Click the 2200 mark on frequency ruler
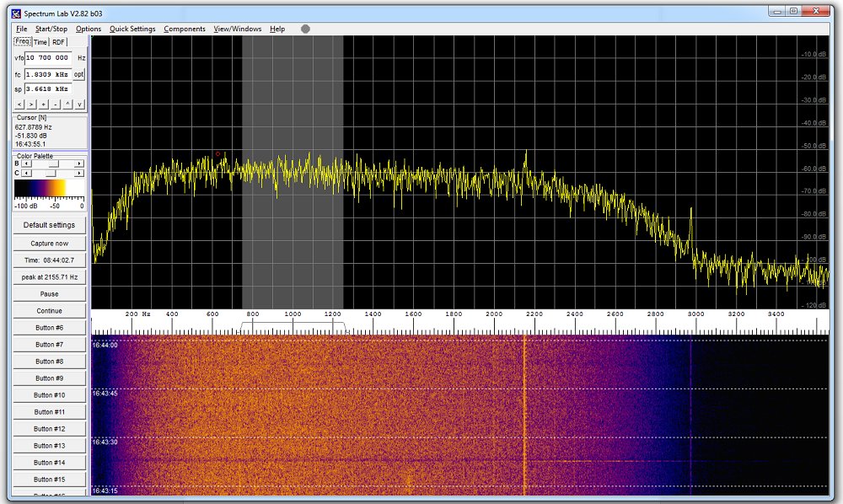The width and height of the screenshot is (843, 504). tap(534, 314)
